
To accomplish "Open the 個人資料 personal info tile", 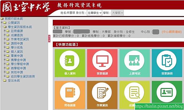I will [x=70, y=63].
